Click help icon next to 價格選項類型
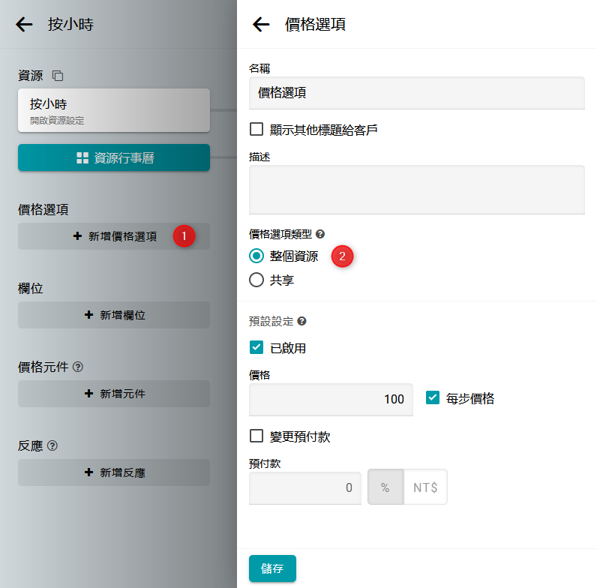Viewport: 597px width, 588px height. 320,234
